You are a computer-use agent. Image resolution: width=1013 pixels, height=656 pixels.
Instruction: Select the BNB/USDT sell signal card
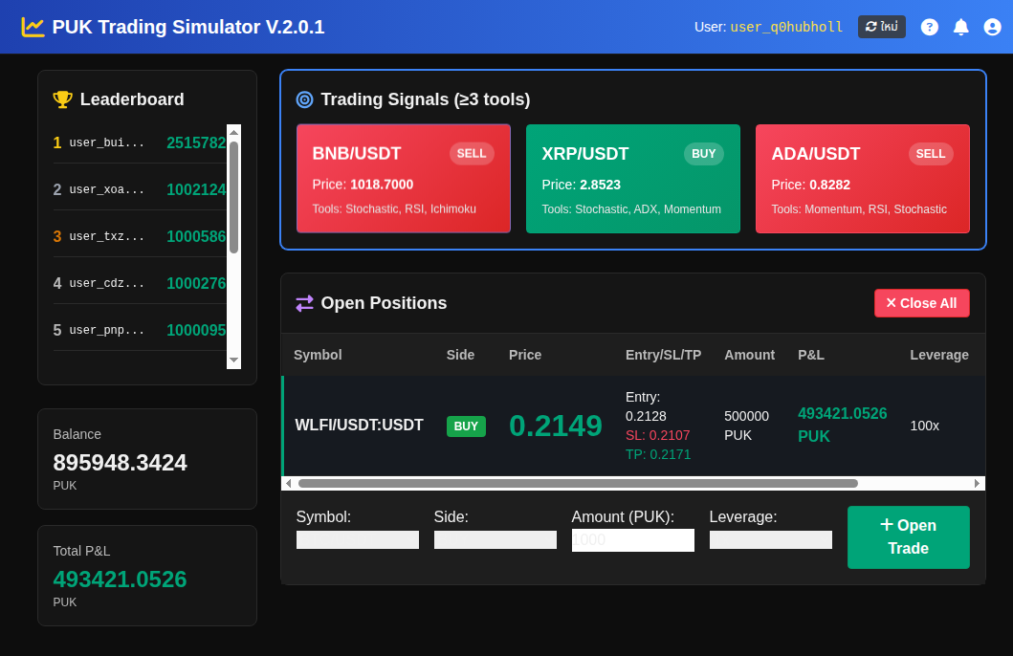click(x=403, y=179)
